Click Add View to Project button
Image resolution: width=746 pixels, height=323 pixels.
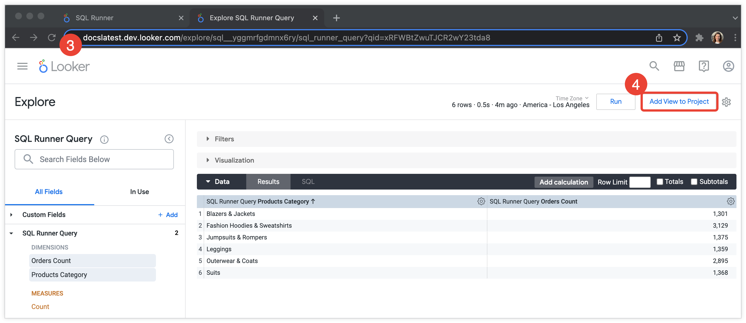(x=679, y=101)
